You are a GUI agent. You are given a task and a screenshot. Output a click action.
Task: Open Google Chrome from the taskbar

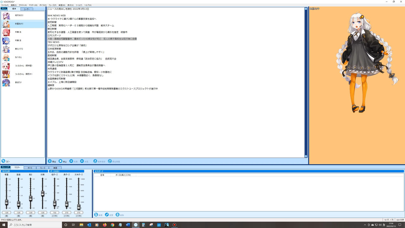point(112,225)
